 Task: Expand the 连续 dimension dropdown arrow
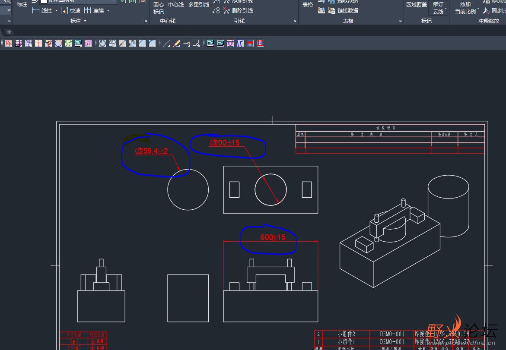click(x=108, y=11)
